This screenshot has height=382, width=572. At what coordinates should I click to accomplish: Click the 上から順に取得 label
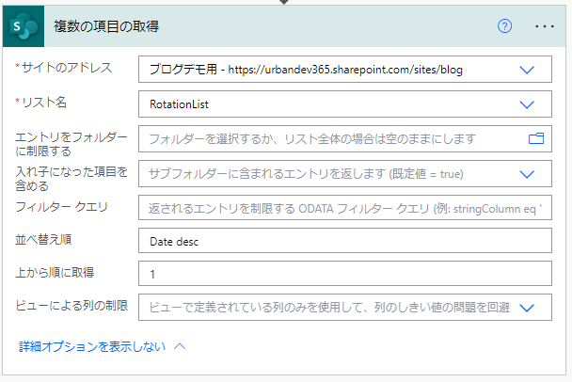tap(55, 273)
